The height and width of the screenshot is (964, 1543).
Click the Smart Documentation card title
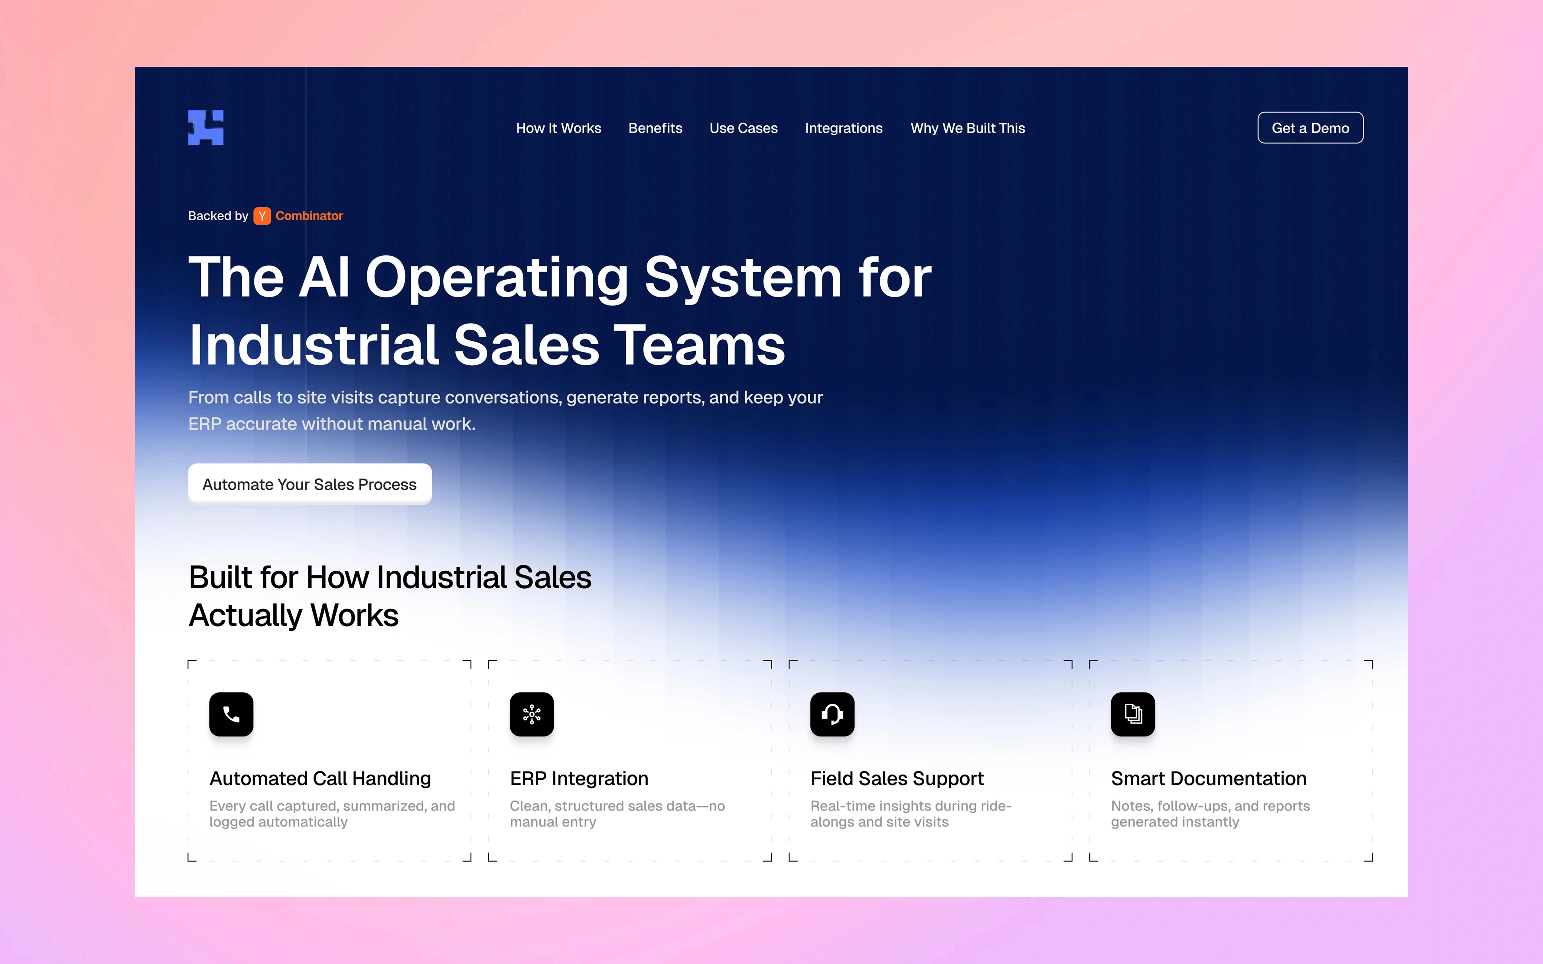coord(1208,779)
